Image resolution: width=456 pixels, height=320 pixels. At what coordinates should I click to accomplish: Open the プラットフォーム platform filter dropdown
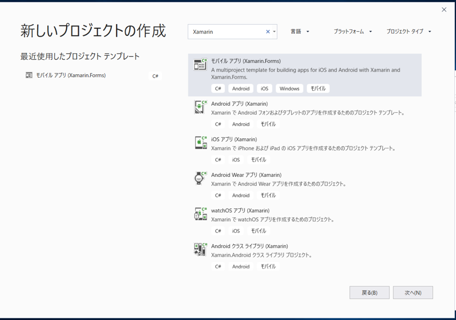pos(353,32)
